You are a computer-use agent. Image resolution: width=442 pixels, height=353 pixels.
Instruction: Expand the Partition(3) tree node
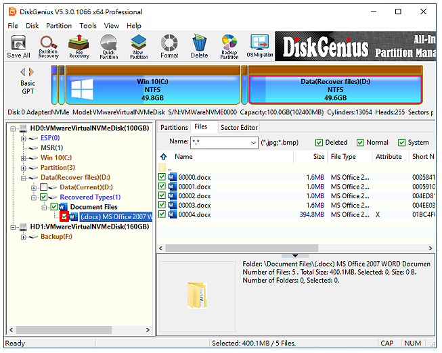click(24, 168)
